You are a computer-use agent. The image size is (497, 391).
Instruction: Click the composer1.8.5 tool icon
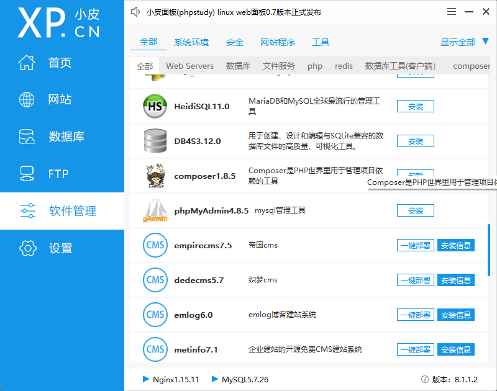(155, 175)
